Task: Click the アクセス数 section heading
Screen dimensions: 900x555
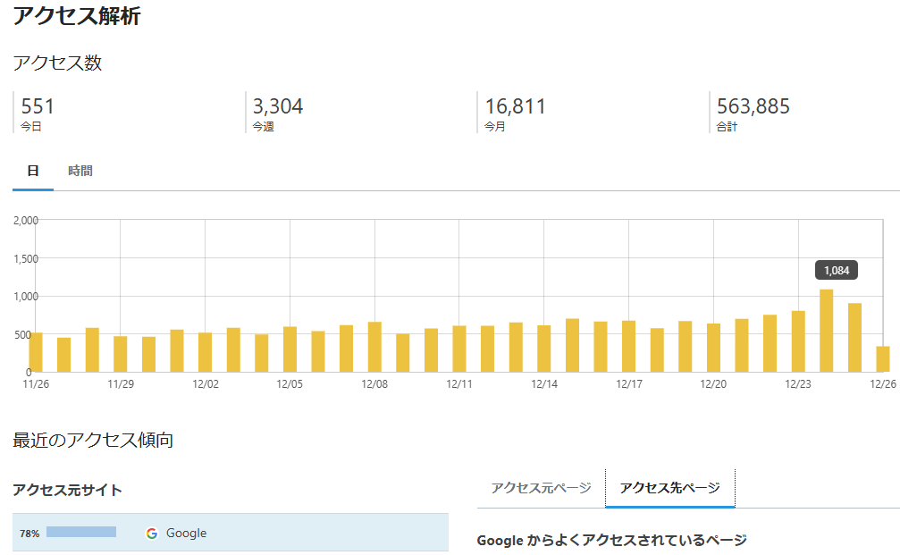Action: tap(57, 63)
